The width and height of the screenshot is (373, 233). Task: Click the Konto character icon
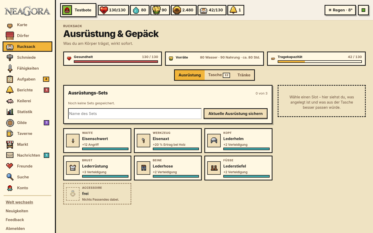(10, 188)
